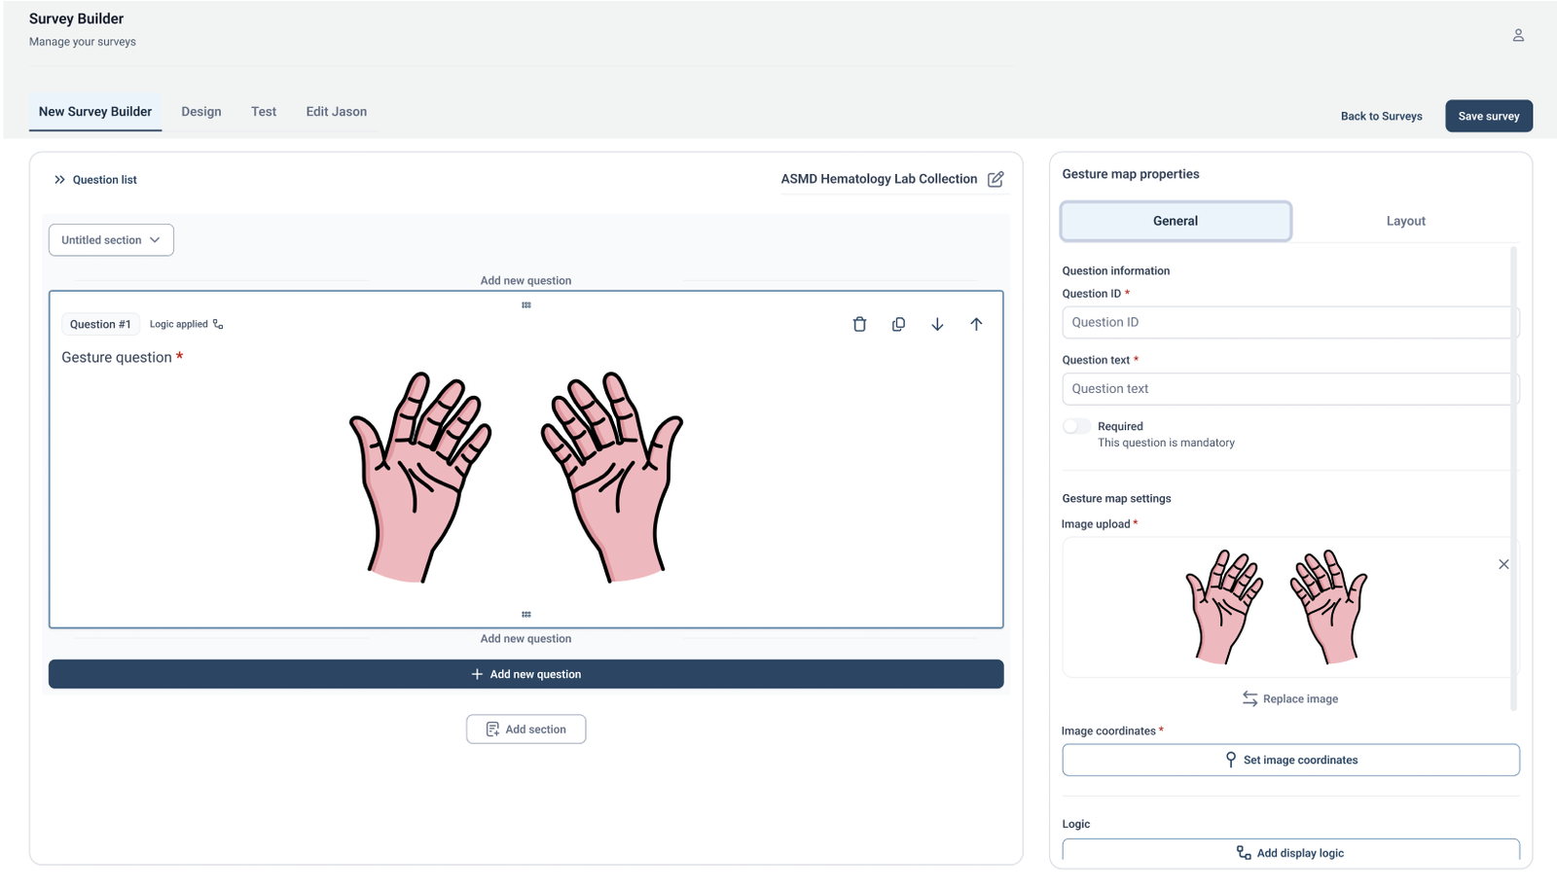Click the Add new question link above Question #1
Viewport: 1557px width, 891px height.
coord(525,280)
